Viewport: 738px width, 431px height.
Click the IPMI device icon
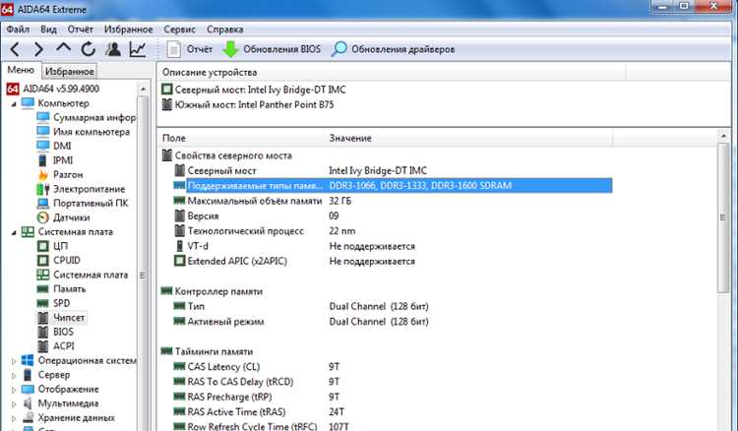(x=43, y=160)
